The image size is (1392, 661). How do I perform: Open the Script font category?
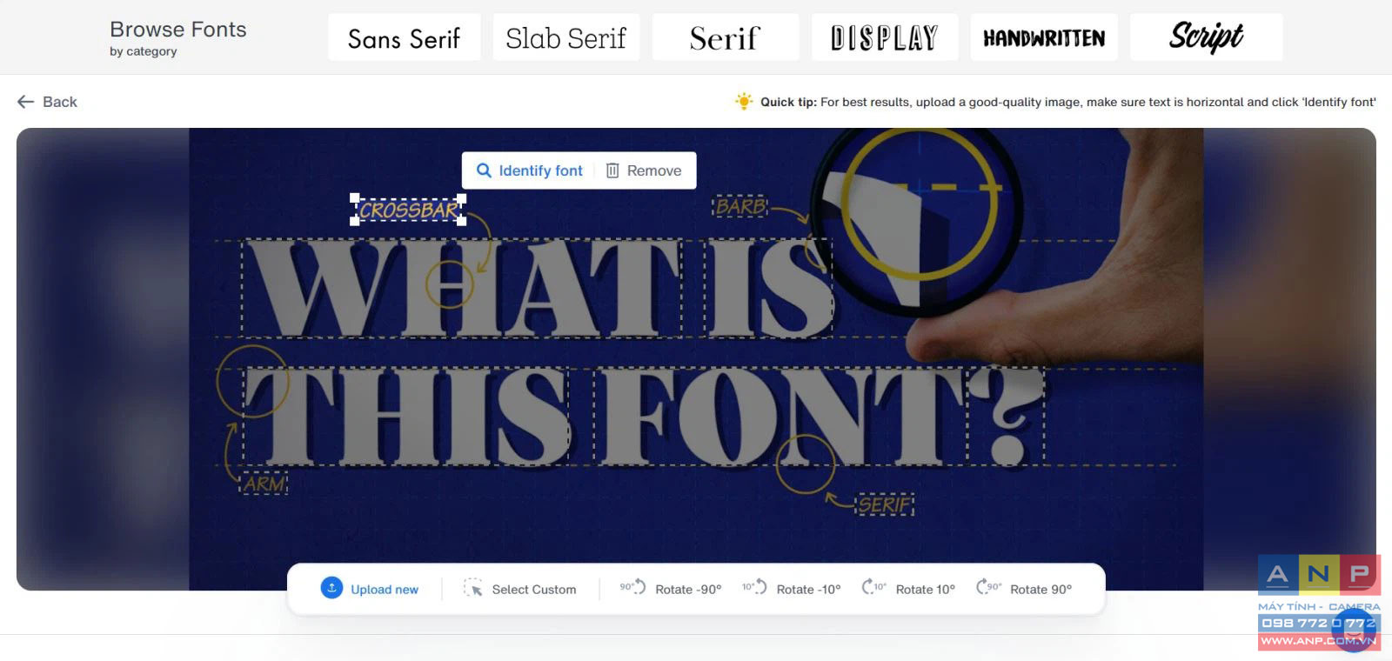[x=1206, y=37]
